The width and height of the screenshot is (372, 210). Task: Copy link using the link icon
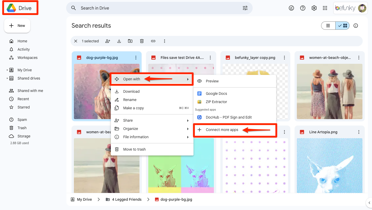tap(153, 41)
